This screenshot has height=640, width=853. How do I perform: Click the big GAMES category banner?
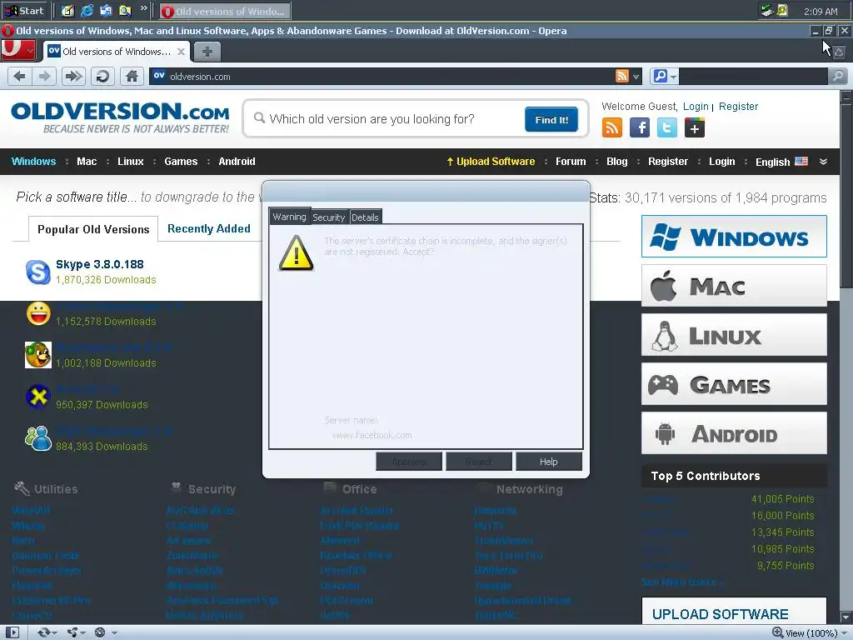coord(734,384)
